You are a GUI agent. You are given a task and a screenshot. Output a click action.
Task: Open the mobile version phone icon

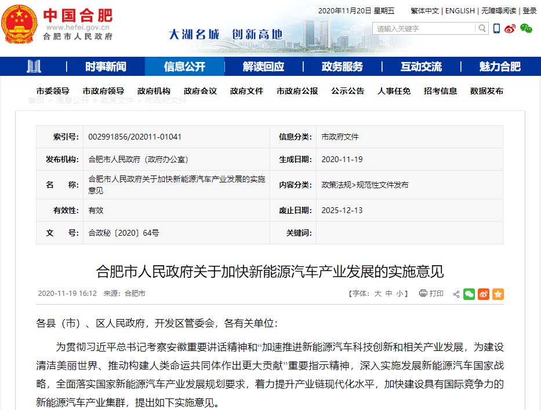point(496,28)
